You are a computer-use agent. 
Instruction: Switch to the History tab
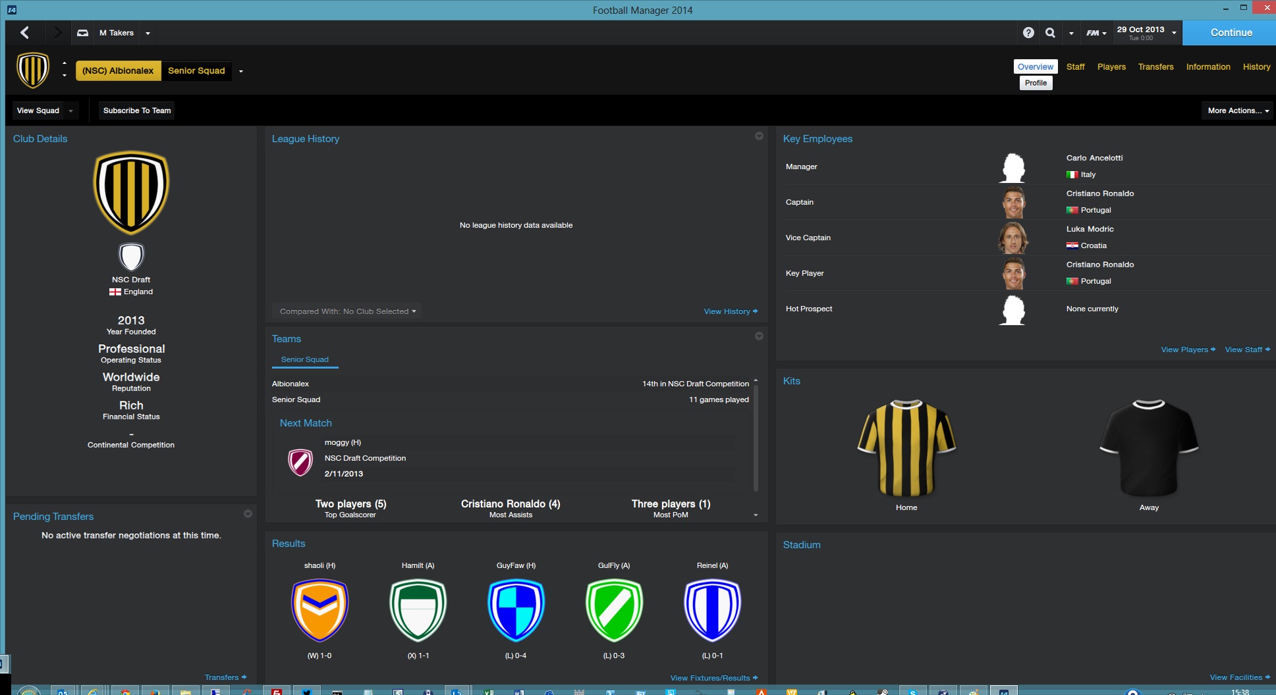pos(1256,66)
